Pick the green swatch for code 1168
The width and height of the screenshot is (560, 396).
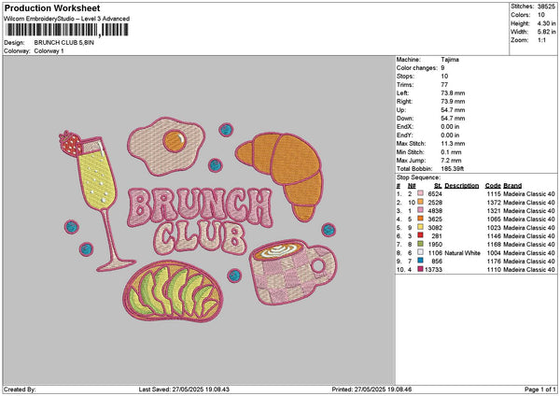tap(420, 244)
